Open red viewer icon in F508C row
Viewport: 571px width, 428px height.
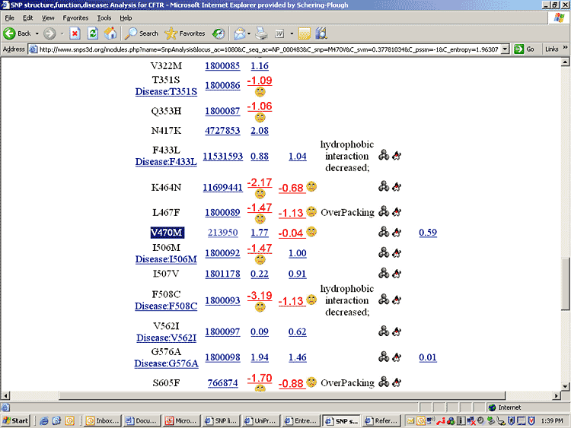pos(397,300)
